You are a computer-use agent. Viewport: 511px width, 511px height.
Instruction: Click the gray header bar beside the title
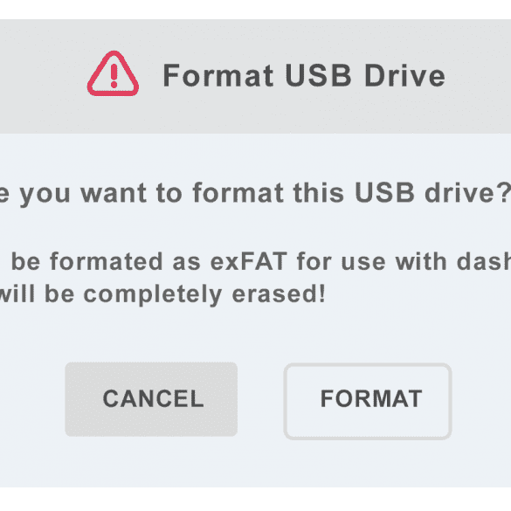click(478, 76)
